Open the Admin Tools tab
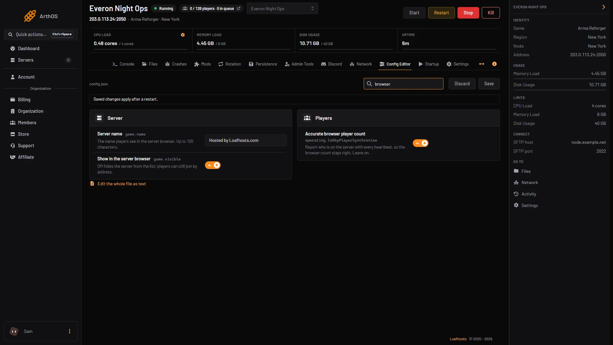 tap(299, 64)
